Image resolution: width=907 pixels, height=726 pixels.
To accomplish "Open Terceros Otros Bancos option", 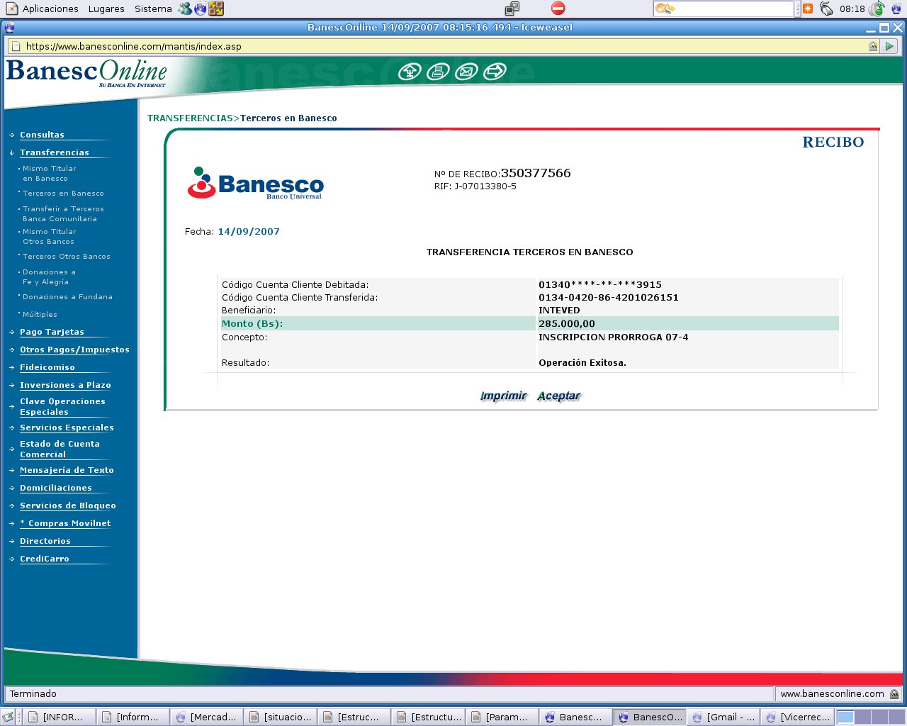I will click(x=67, y=257).
